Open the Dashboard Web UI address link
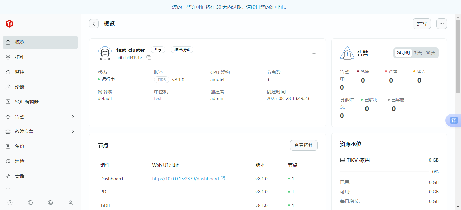Image resolution: width=461 pixels, height=210 pixels. tap(186, 179)
